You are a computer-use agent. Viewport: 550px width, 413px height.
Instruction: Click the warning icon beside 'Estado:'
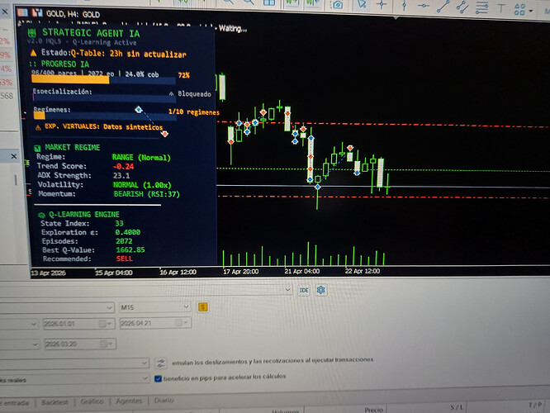[x=33, y=53]
